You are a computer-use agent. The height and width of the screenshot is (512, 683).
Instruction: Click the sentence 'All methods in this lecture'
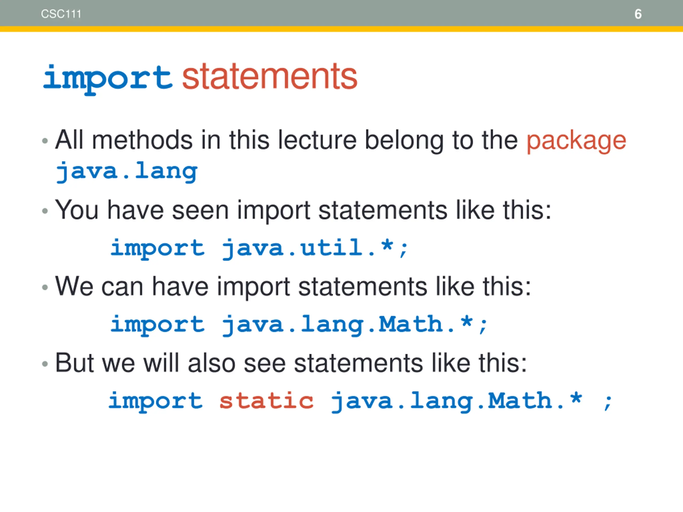coord(206,140)
